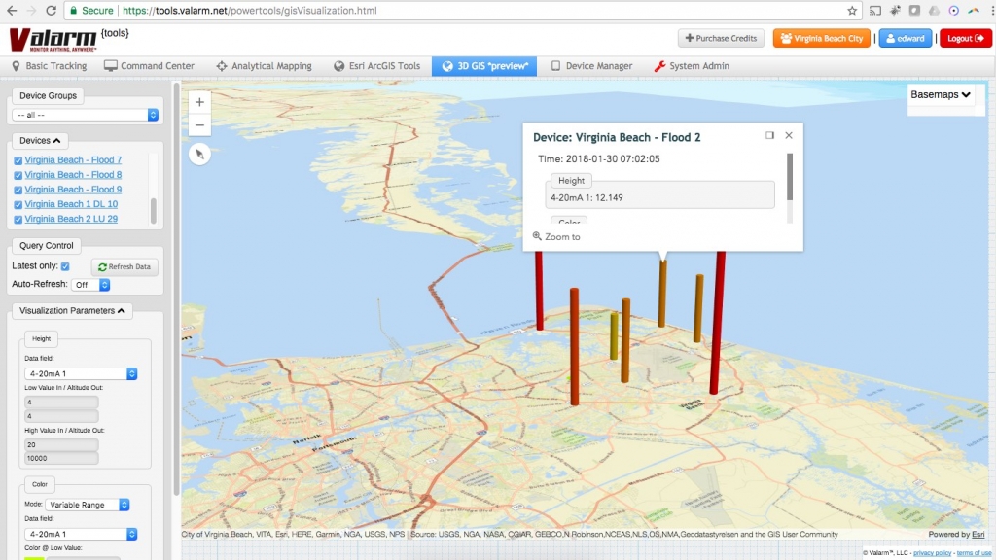996x560 pixels.
Task: Click the Devices list scrollbar
Action: (x=153, y=211)
